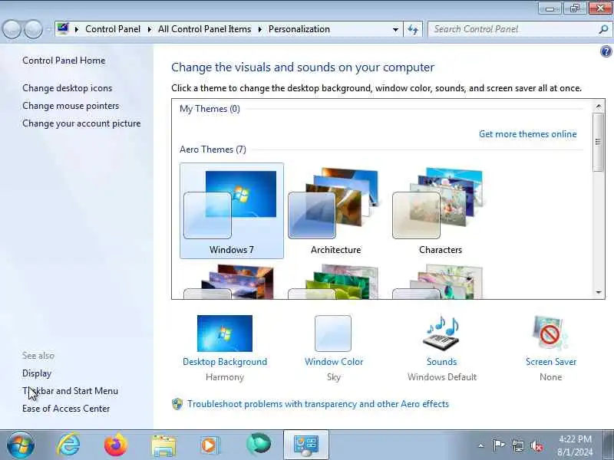Screen dimensions: 614x460
Task: Click the theme list scroll down arrow
Action: pyautogui.click(x=599, y=292)
